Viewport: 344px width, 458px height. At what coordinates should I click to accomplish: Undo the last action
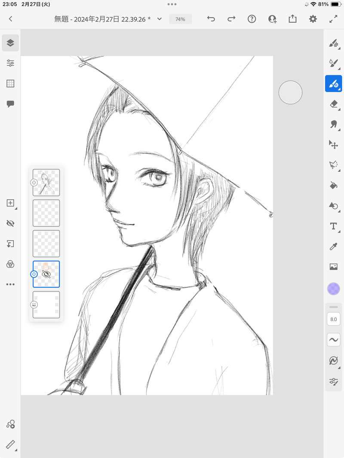[211, 19]
